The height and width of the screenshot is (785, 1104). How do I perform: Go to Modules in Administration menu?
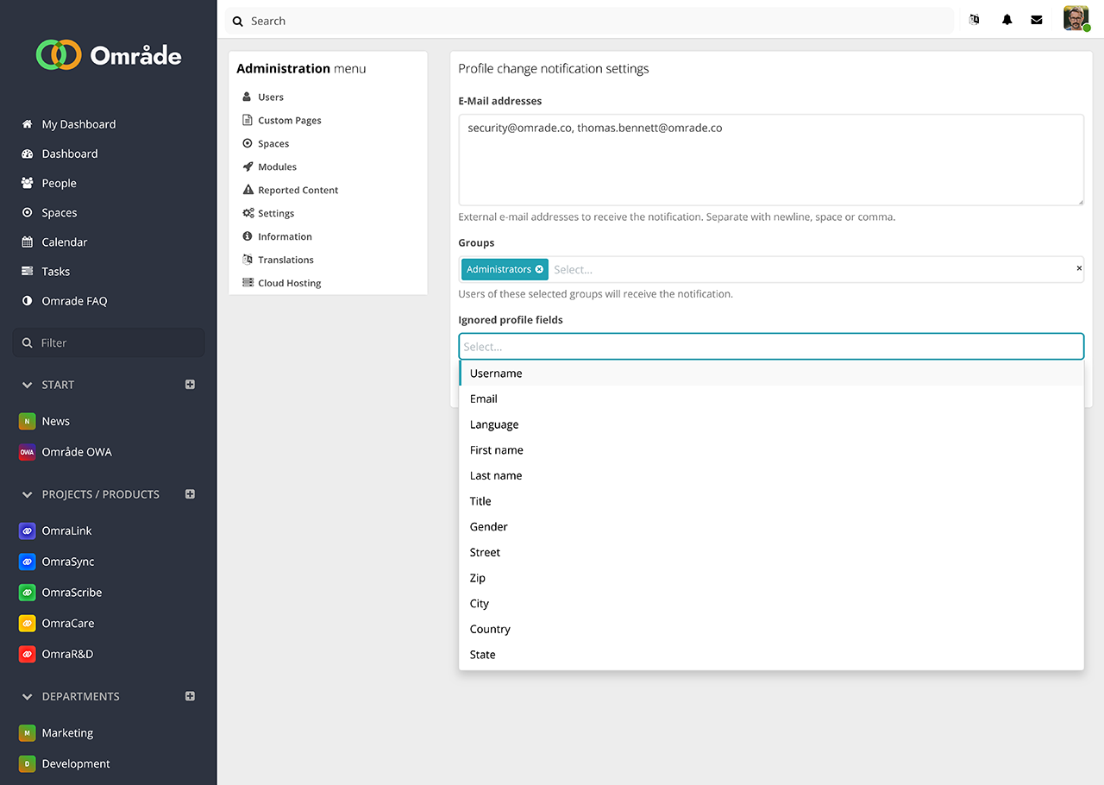[277, 166]
